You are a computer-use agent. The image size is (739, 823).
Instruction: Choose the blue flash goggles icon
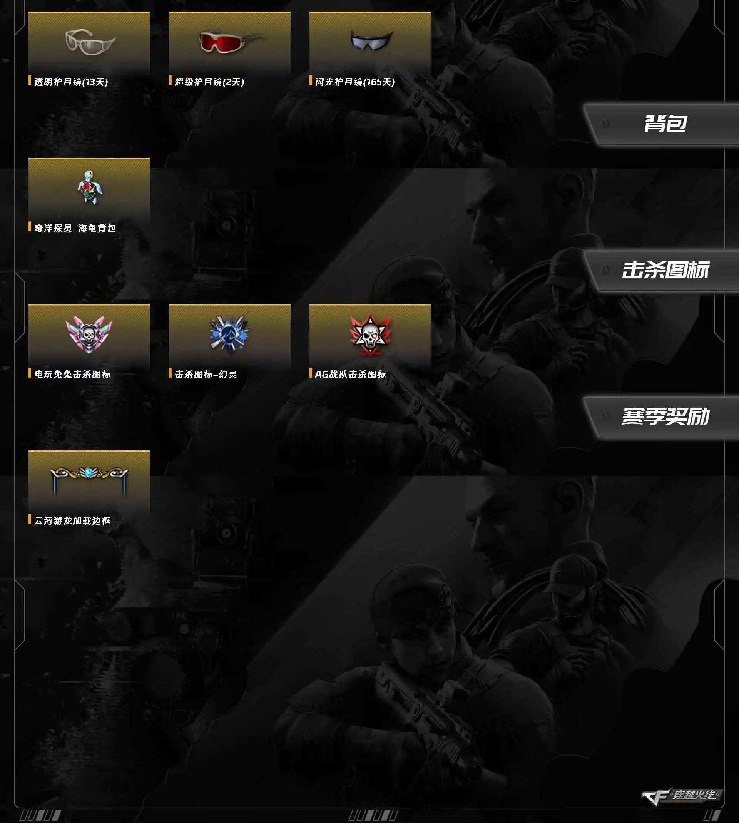371,40
